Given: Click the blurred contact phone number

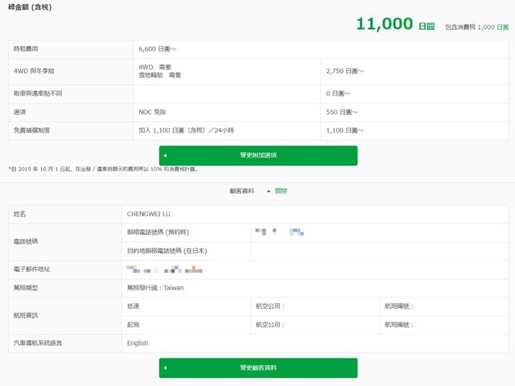Looking at the screenshot, I should 278,232.
